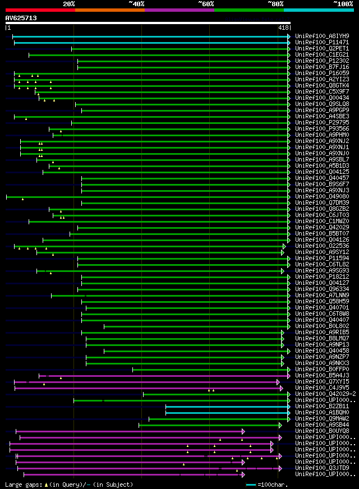Viewport: 359px width, 489px height.
Task: Click the UniRef100_P16059 label
Action: click(322, 73)
